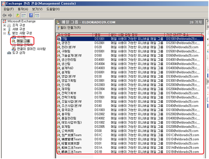Click the group icon of 公司共同 row
This screenshot has height=159, width=209.
[x=59, y=131]
